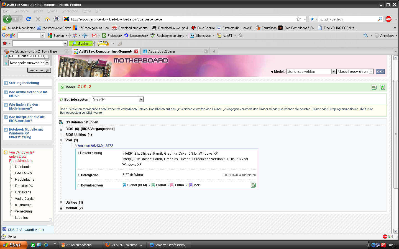Screen dimensions: 399x249
Task: Click the Google toolbar search field
Action: coord(29,35)
